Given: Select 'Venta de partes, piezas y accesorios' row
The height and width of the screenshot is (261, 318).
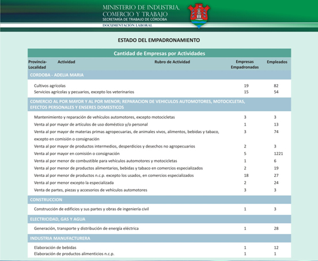Looking at the screenshot, I should 159,190.
